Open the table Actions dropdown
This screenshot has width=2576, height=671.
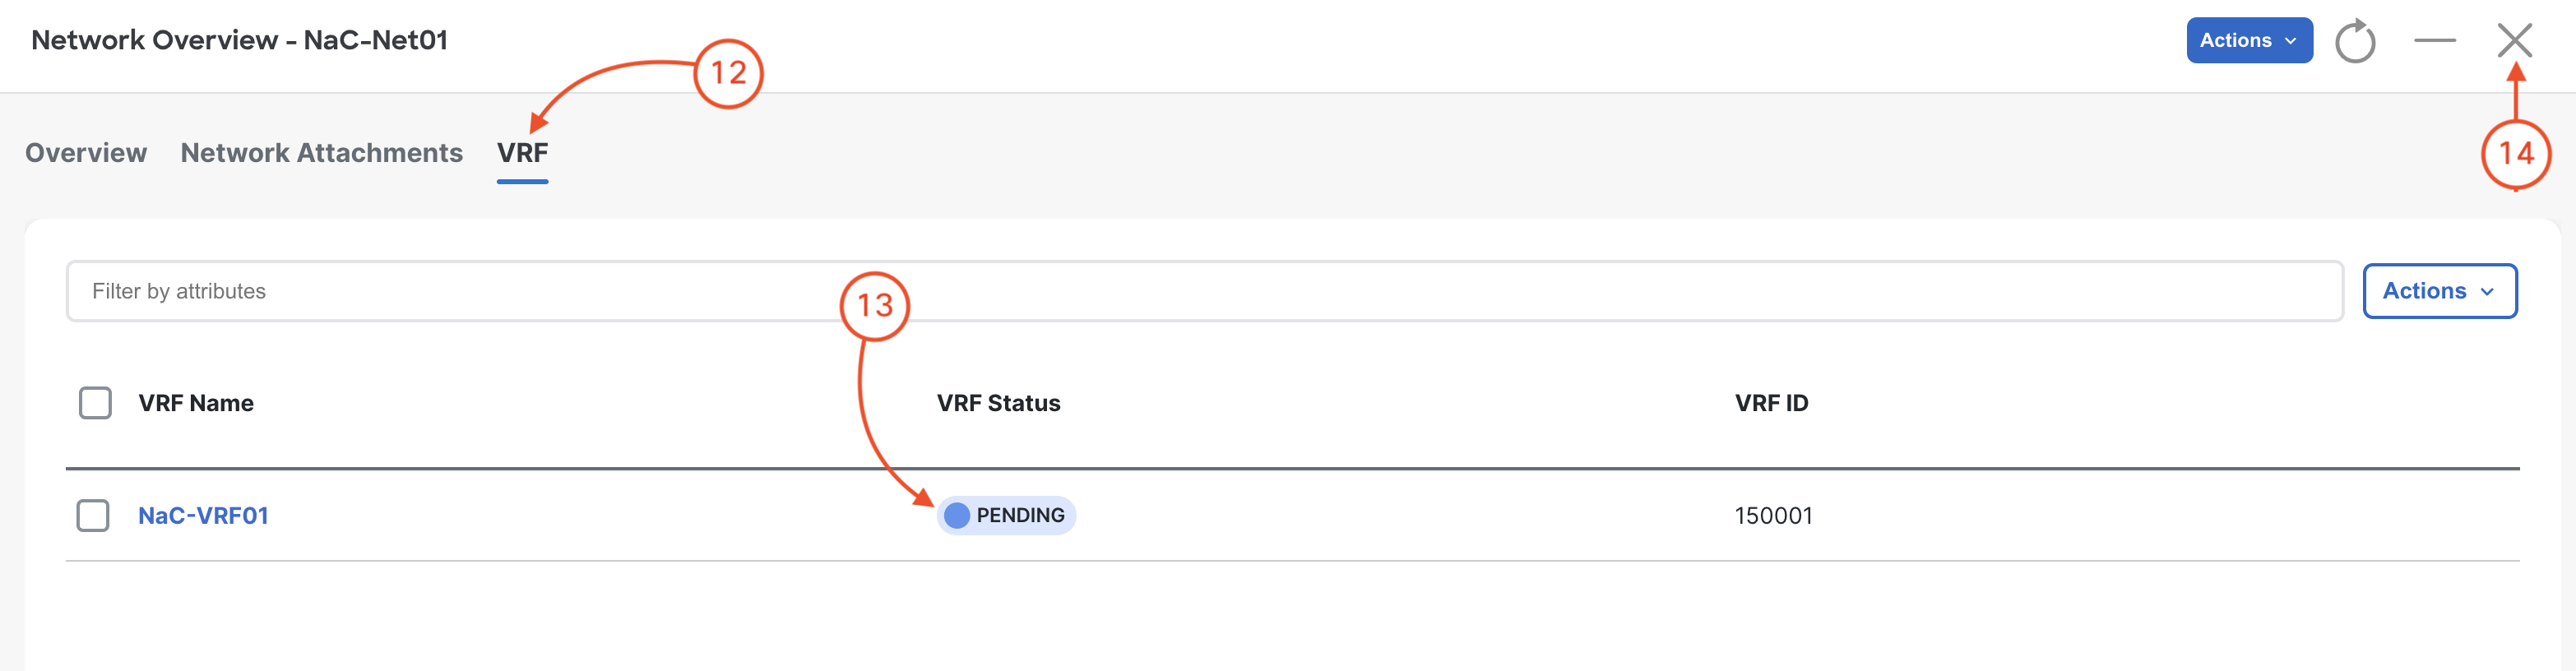(x=2439, y=291)
